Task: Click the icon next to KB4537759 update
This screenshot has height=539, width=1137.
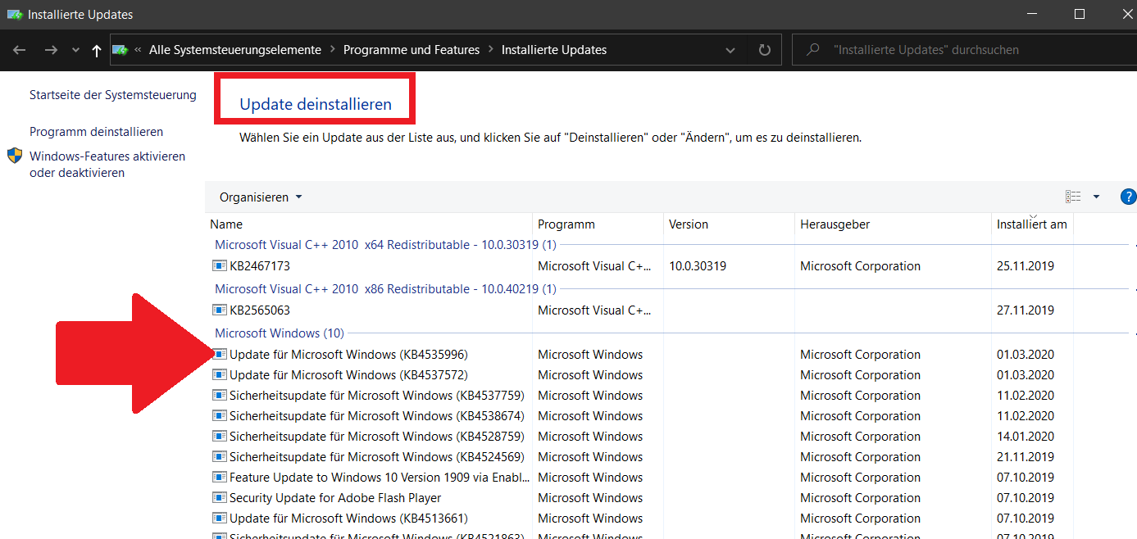Action: click(219, 396)
